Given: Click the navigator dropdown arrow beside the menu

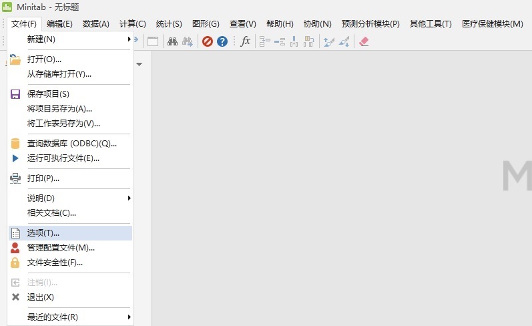Looking at the screenshot, I should pyautogui.click(x=139, y=64).
